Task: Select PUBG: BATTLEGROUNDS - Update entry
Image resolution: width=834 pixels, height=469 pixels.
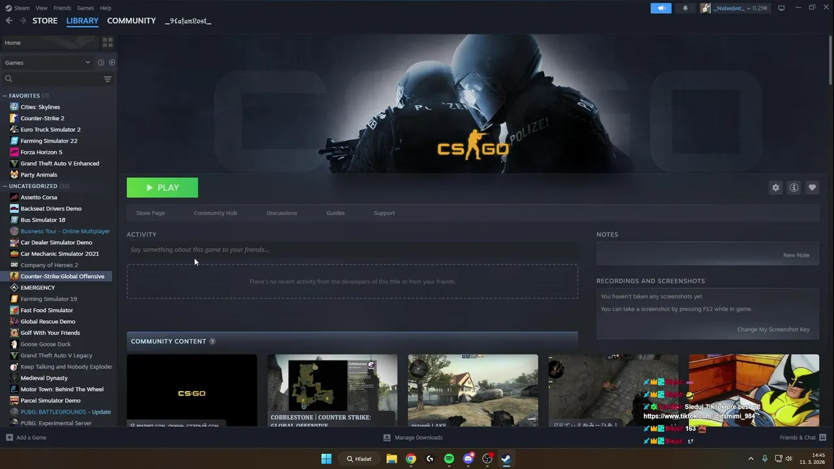Action: 65,412
